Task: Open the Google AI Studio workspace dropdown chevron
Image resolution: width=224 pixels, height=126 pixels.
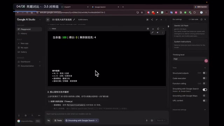Action: (40, 20)
